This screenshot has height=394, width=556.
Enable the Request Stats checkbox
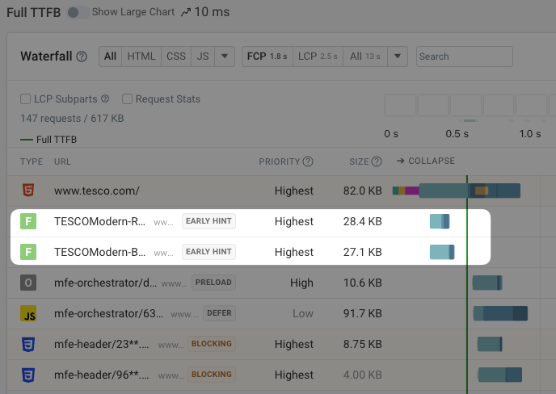coord(127,99)
